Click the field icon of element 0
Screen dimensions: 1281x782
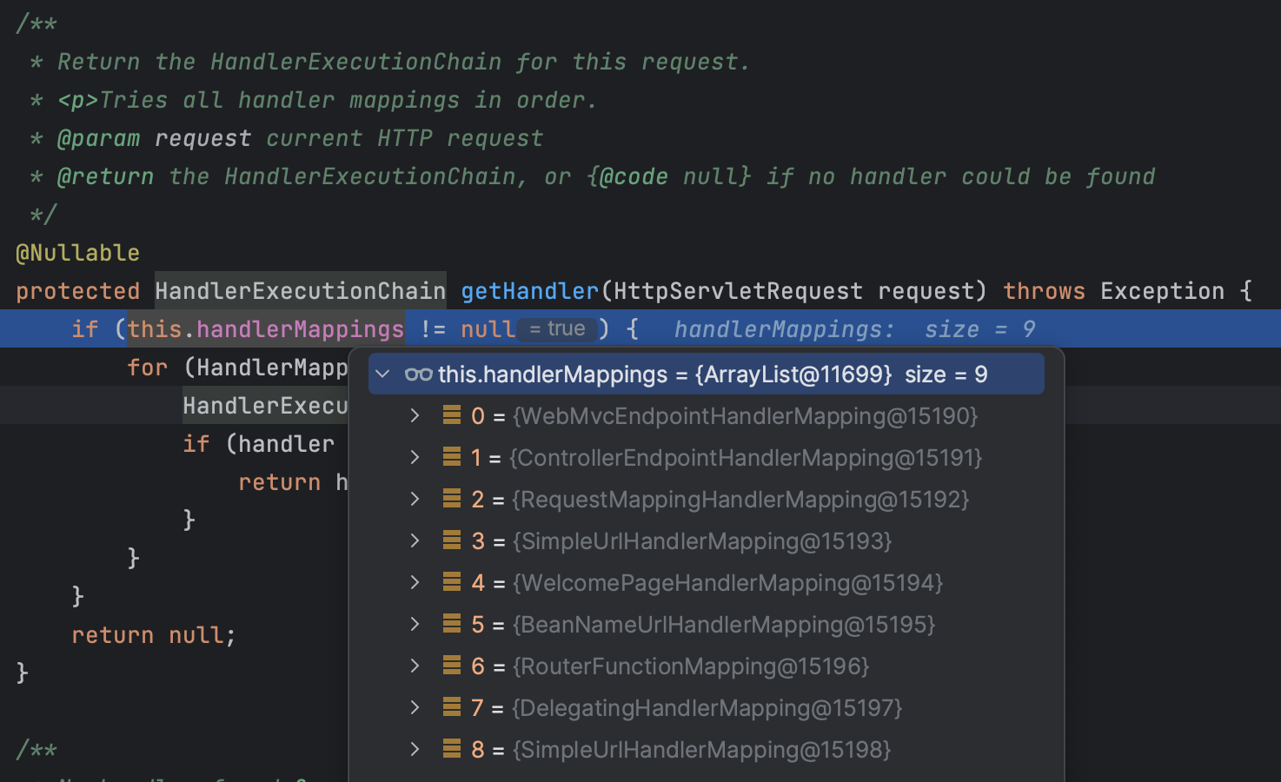click(452, 415)
